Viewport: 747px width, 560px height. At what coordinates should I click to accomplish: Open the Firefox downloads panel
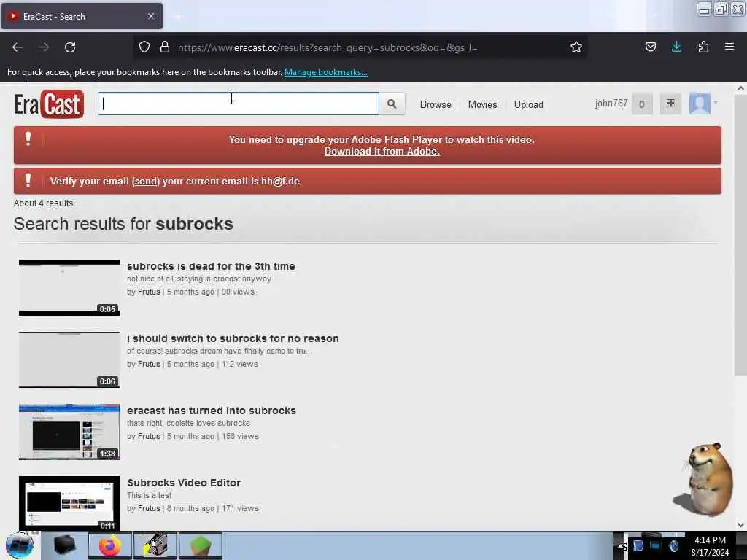(x=676, y=47)
